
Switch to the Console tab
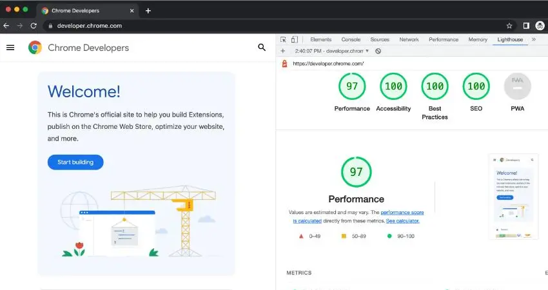pos(351,39)
